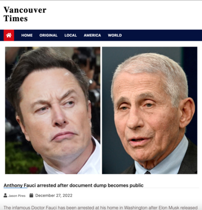Click the red home icon in navbar
This screenshot has height=210, width=202.
(x=9, y=35)
